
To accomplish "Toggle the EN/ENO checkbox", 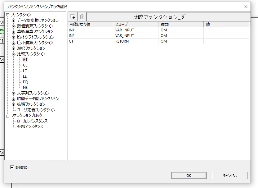I will click(12, 167).
